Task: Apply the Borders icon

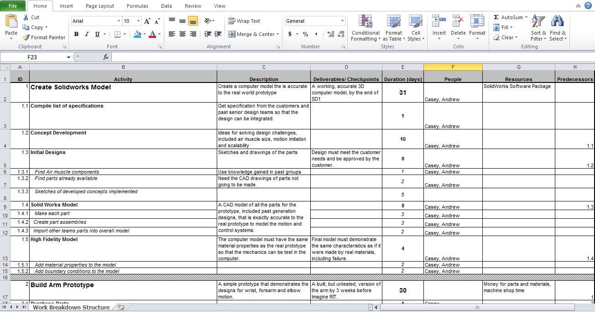Action: (x=117, y=34)
